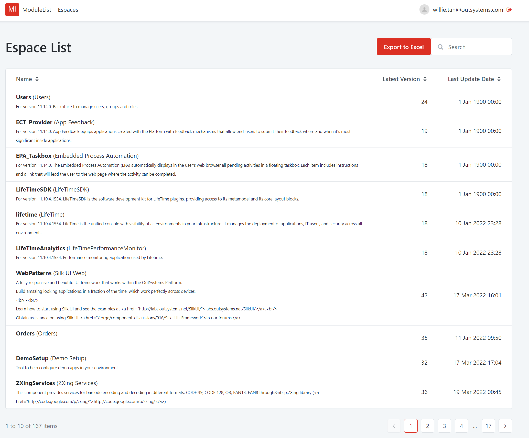Image resolution: width=529 pixels, height=438 pixels.
Task: Click the user avatar icon
Action: coord(424,9)
